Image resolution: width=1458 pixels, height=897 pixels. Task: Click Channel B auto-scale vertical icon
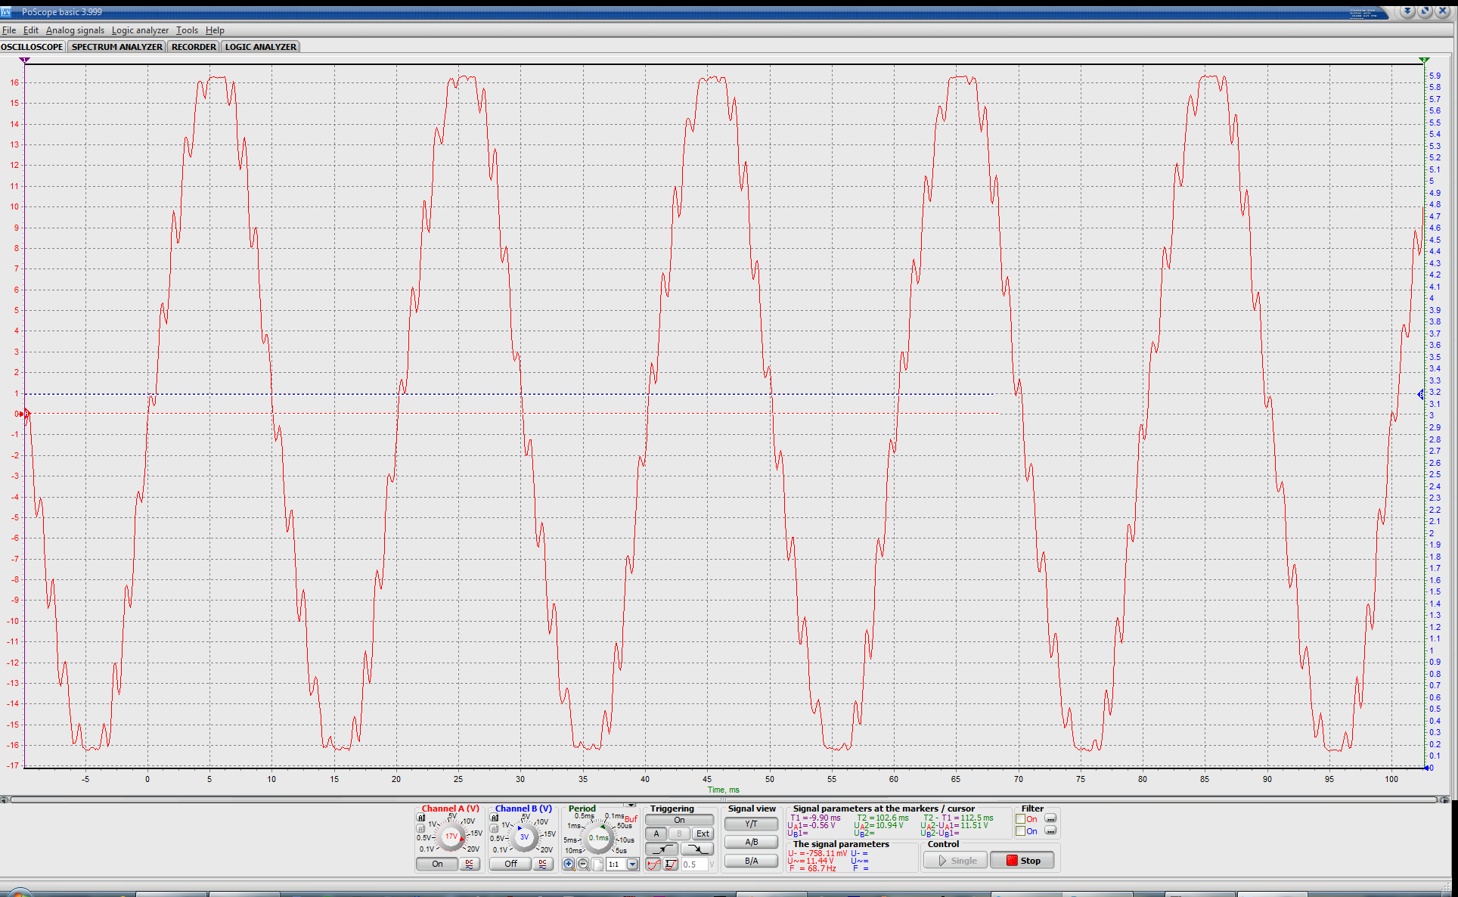(495, 818)
